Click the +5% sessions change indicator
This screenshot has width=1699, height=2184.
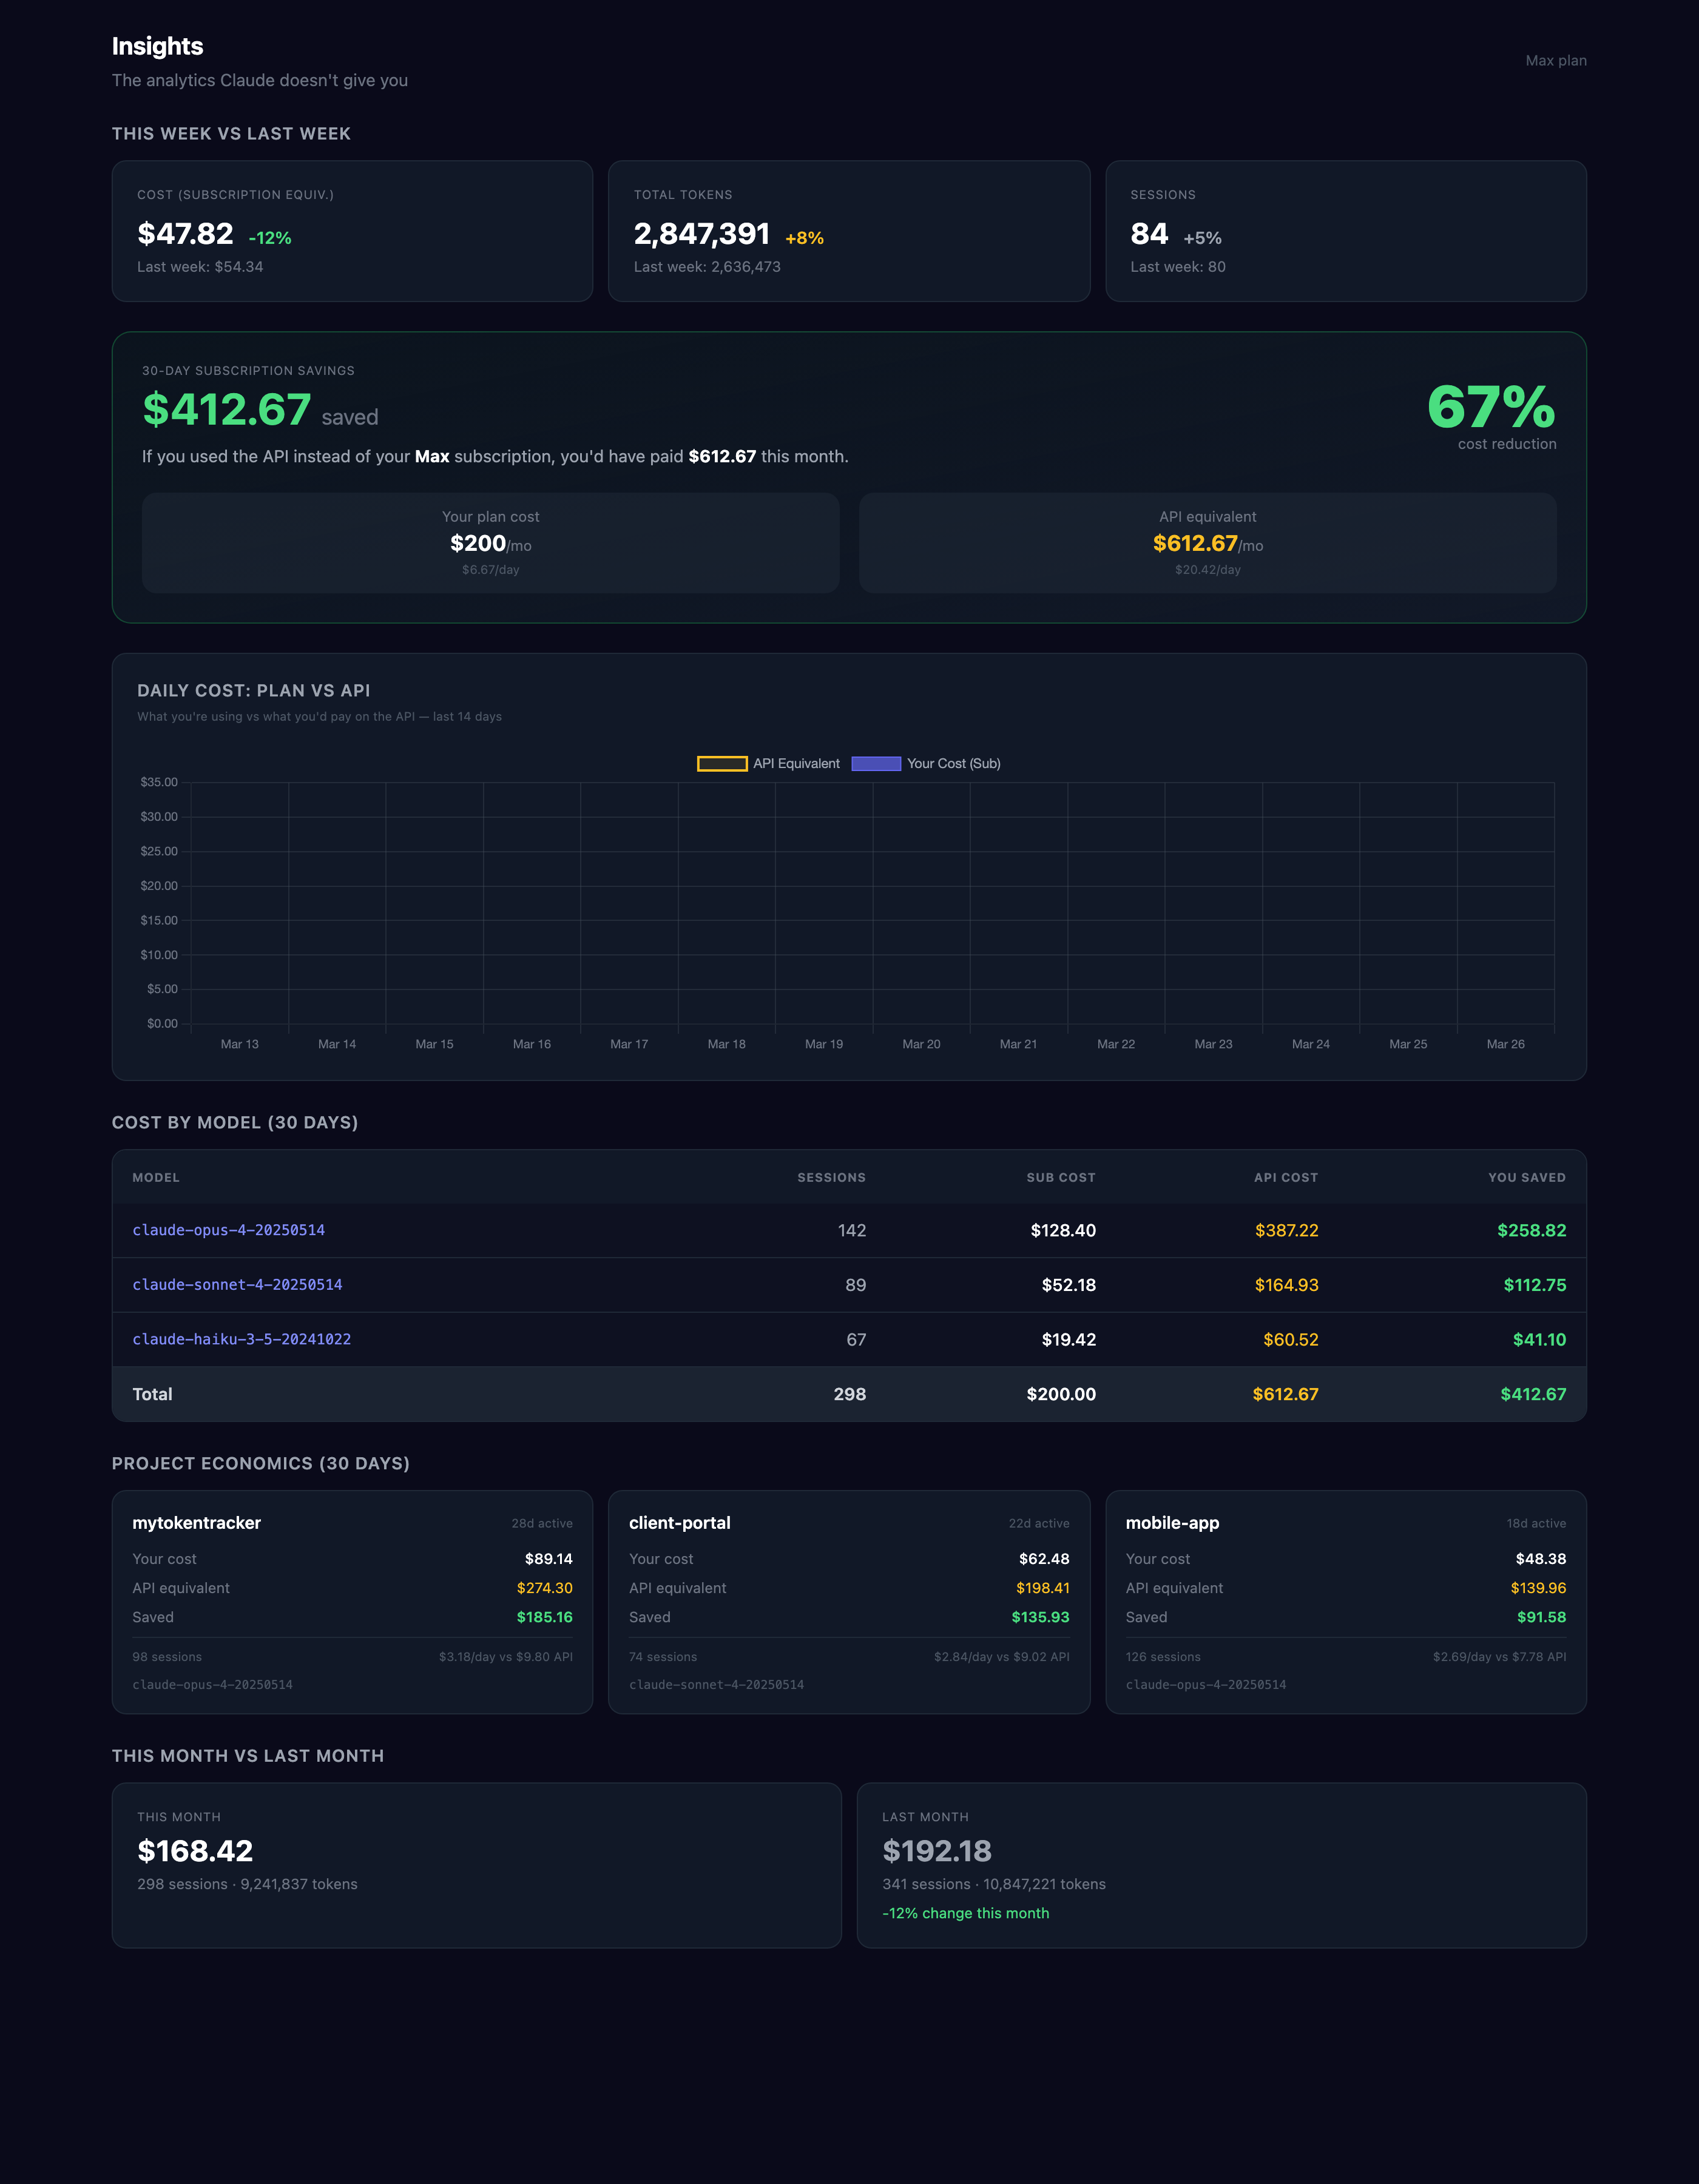[x=1202, y=238]
